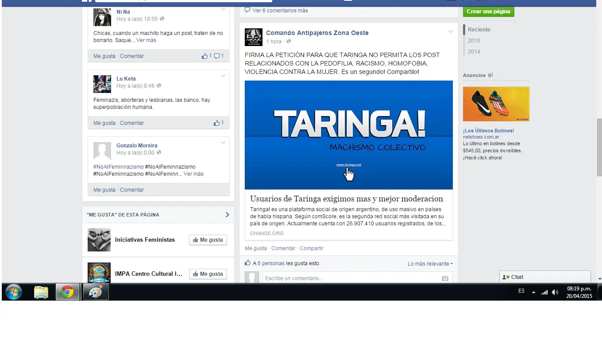Click 'Me gusta' under the Taringa petition post
This screenshot has width=602, height=340.
(256, 248)
